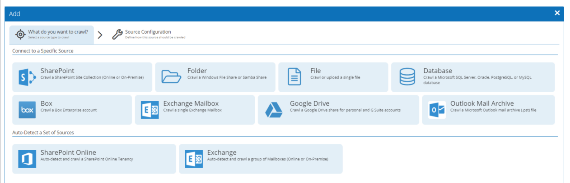
Task: Choose the Database source title
Action: point(437,71)
